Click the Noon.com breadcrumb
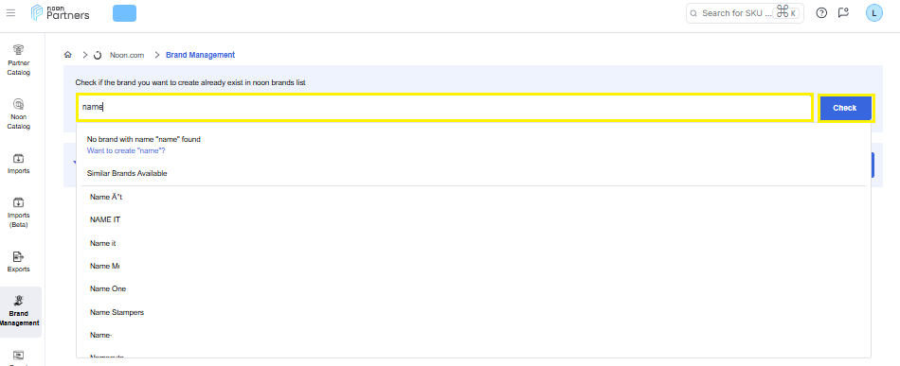The height and width of the screenshot is (366, 900). point(126,55)
